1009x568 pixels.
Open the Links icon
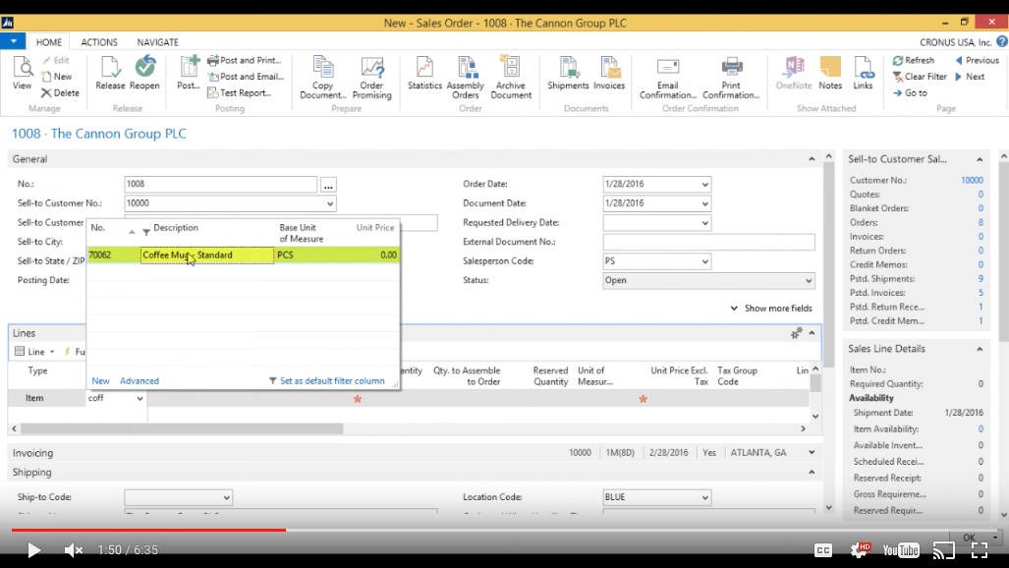point(863,73)
